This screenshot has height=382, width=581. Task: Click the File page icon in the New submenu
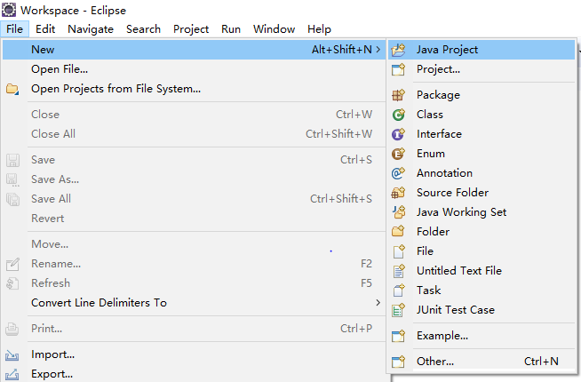click(x=398, y=251)
